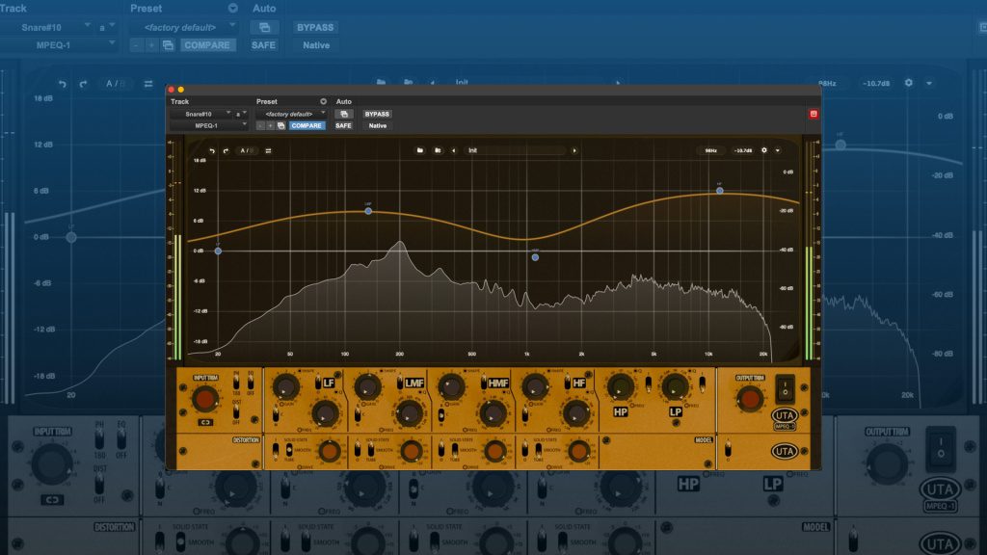The width and height of the screenshot is (987, 555).
Task: Click the Init preset name field
Action: (515, 150)
